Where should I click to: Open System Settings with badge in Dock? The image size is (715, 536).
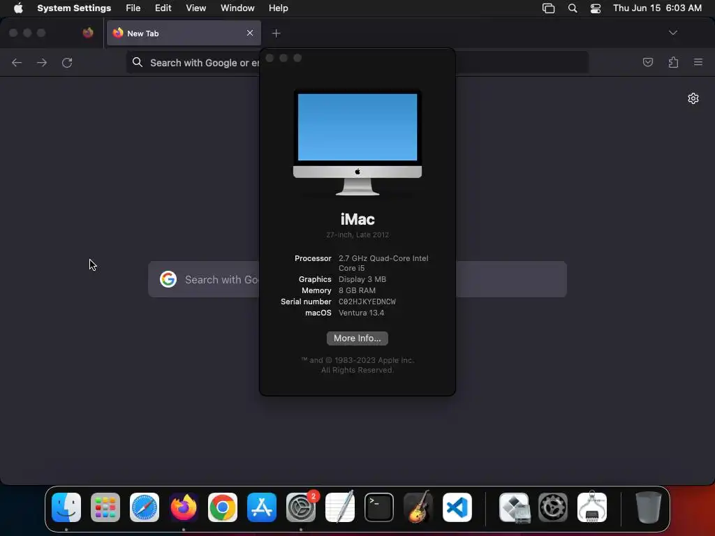301,507
